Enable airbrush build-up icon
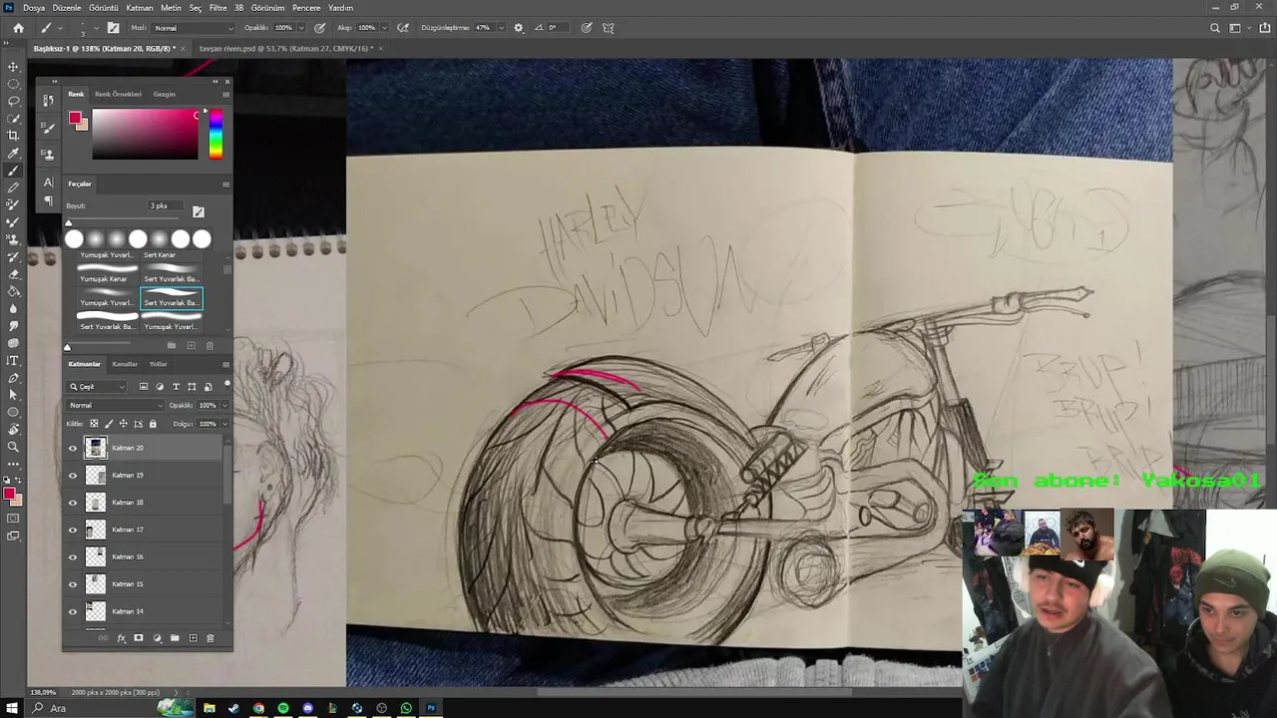This screenshot has height=718, width=1277. [x=402, y=28]
